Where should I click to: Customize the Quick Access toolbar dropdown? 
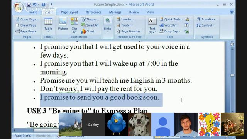[52, 5]
